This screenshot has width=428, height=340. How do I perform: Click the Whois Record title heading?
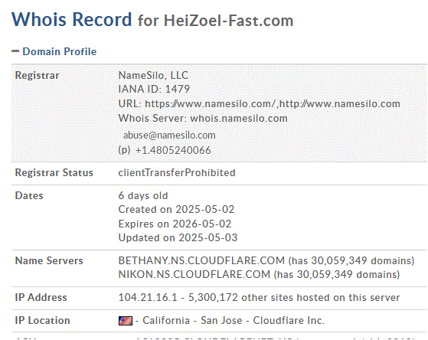71,20
